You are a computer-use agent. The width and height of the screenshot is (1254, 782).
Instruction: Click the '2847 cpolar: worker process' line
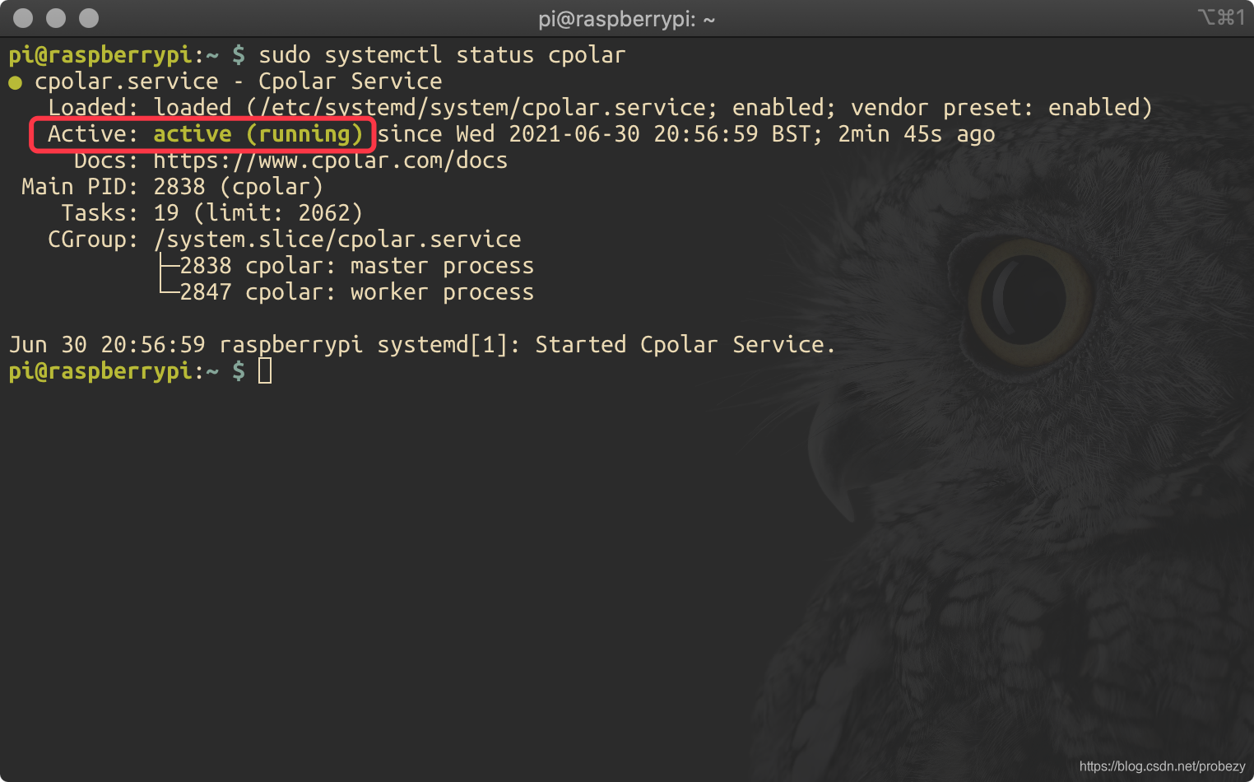(357, 292)
